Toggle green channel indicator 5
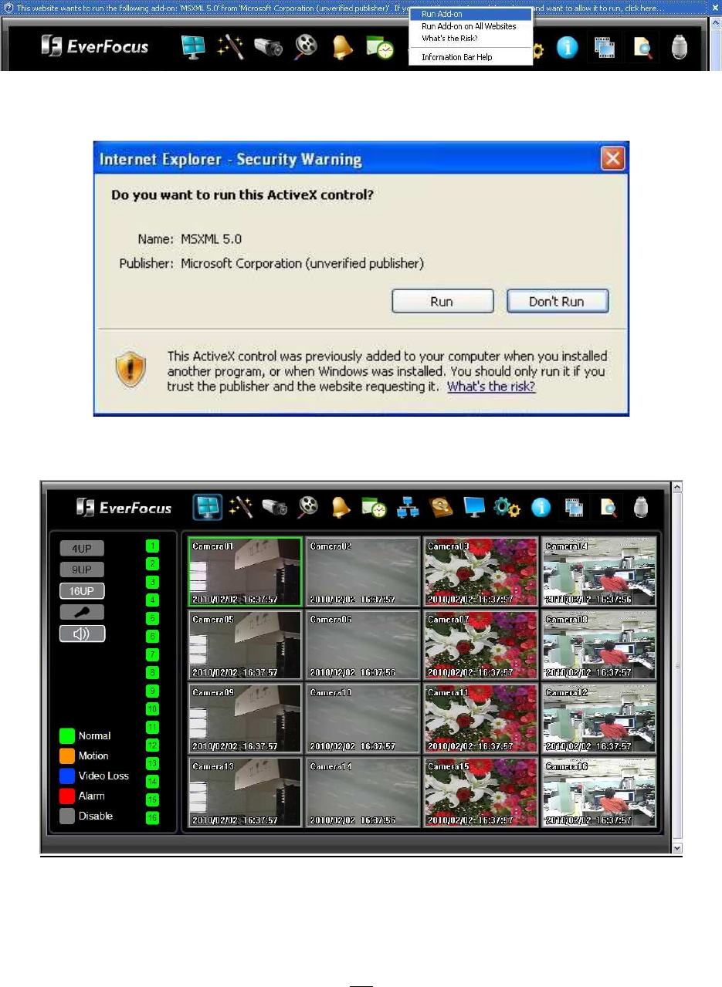Screen dimensions: 722x987 (x=153, y=618)
